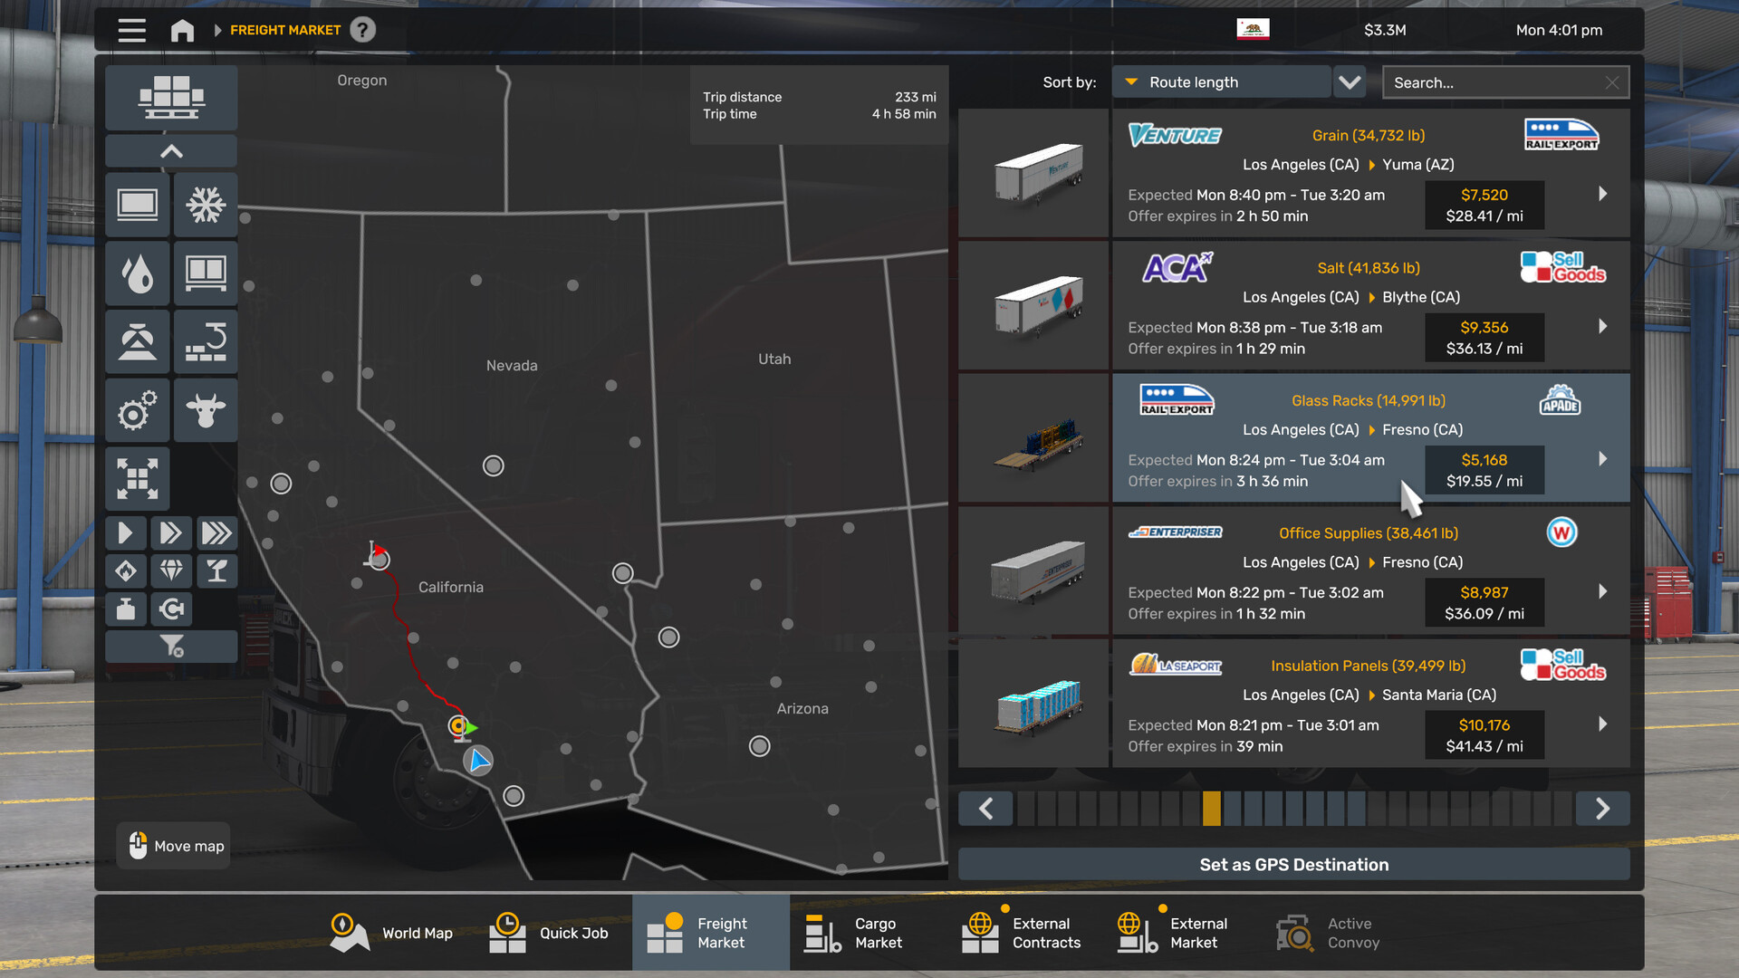Image resolution: width=1739 pixels, height=978 pixels.
Task: Toggle the livestock cattle cargo filter
Action: click(206, 410)
